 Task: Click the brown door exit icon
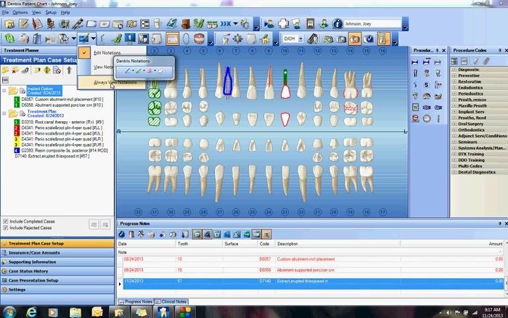[x=185, y=24]
